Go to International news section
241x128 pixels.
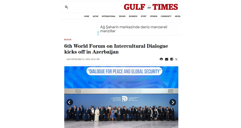108,16
